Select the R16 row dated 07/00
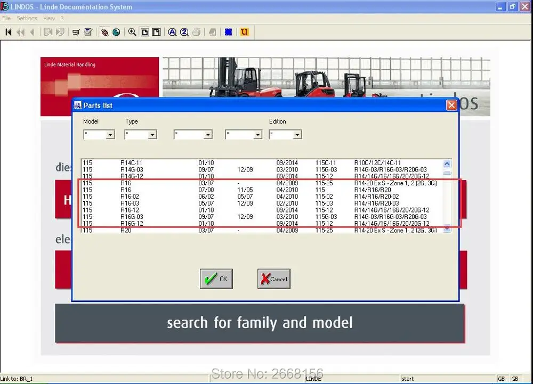Screen dimensions: 533x384 tap(262, 190)
